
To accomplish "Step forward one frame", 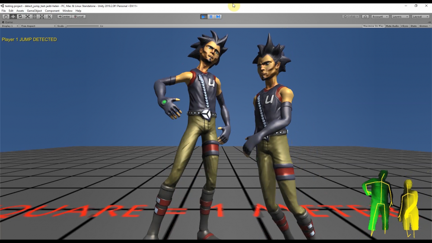I will click(x=218, y=16).
